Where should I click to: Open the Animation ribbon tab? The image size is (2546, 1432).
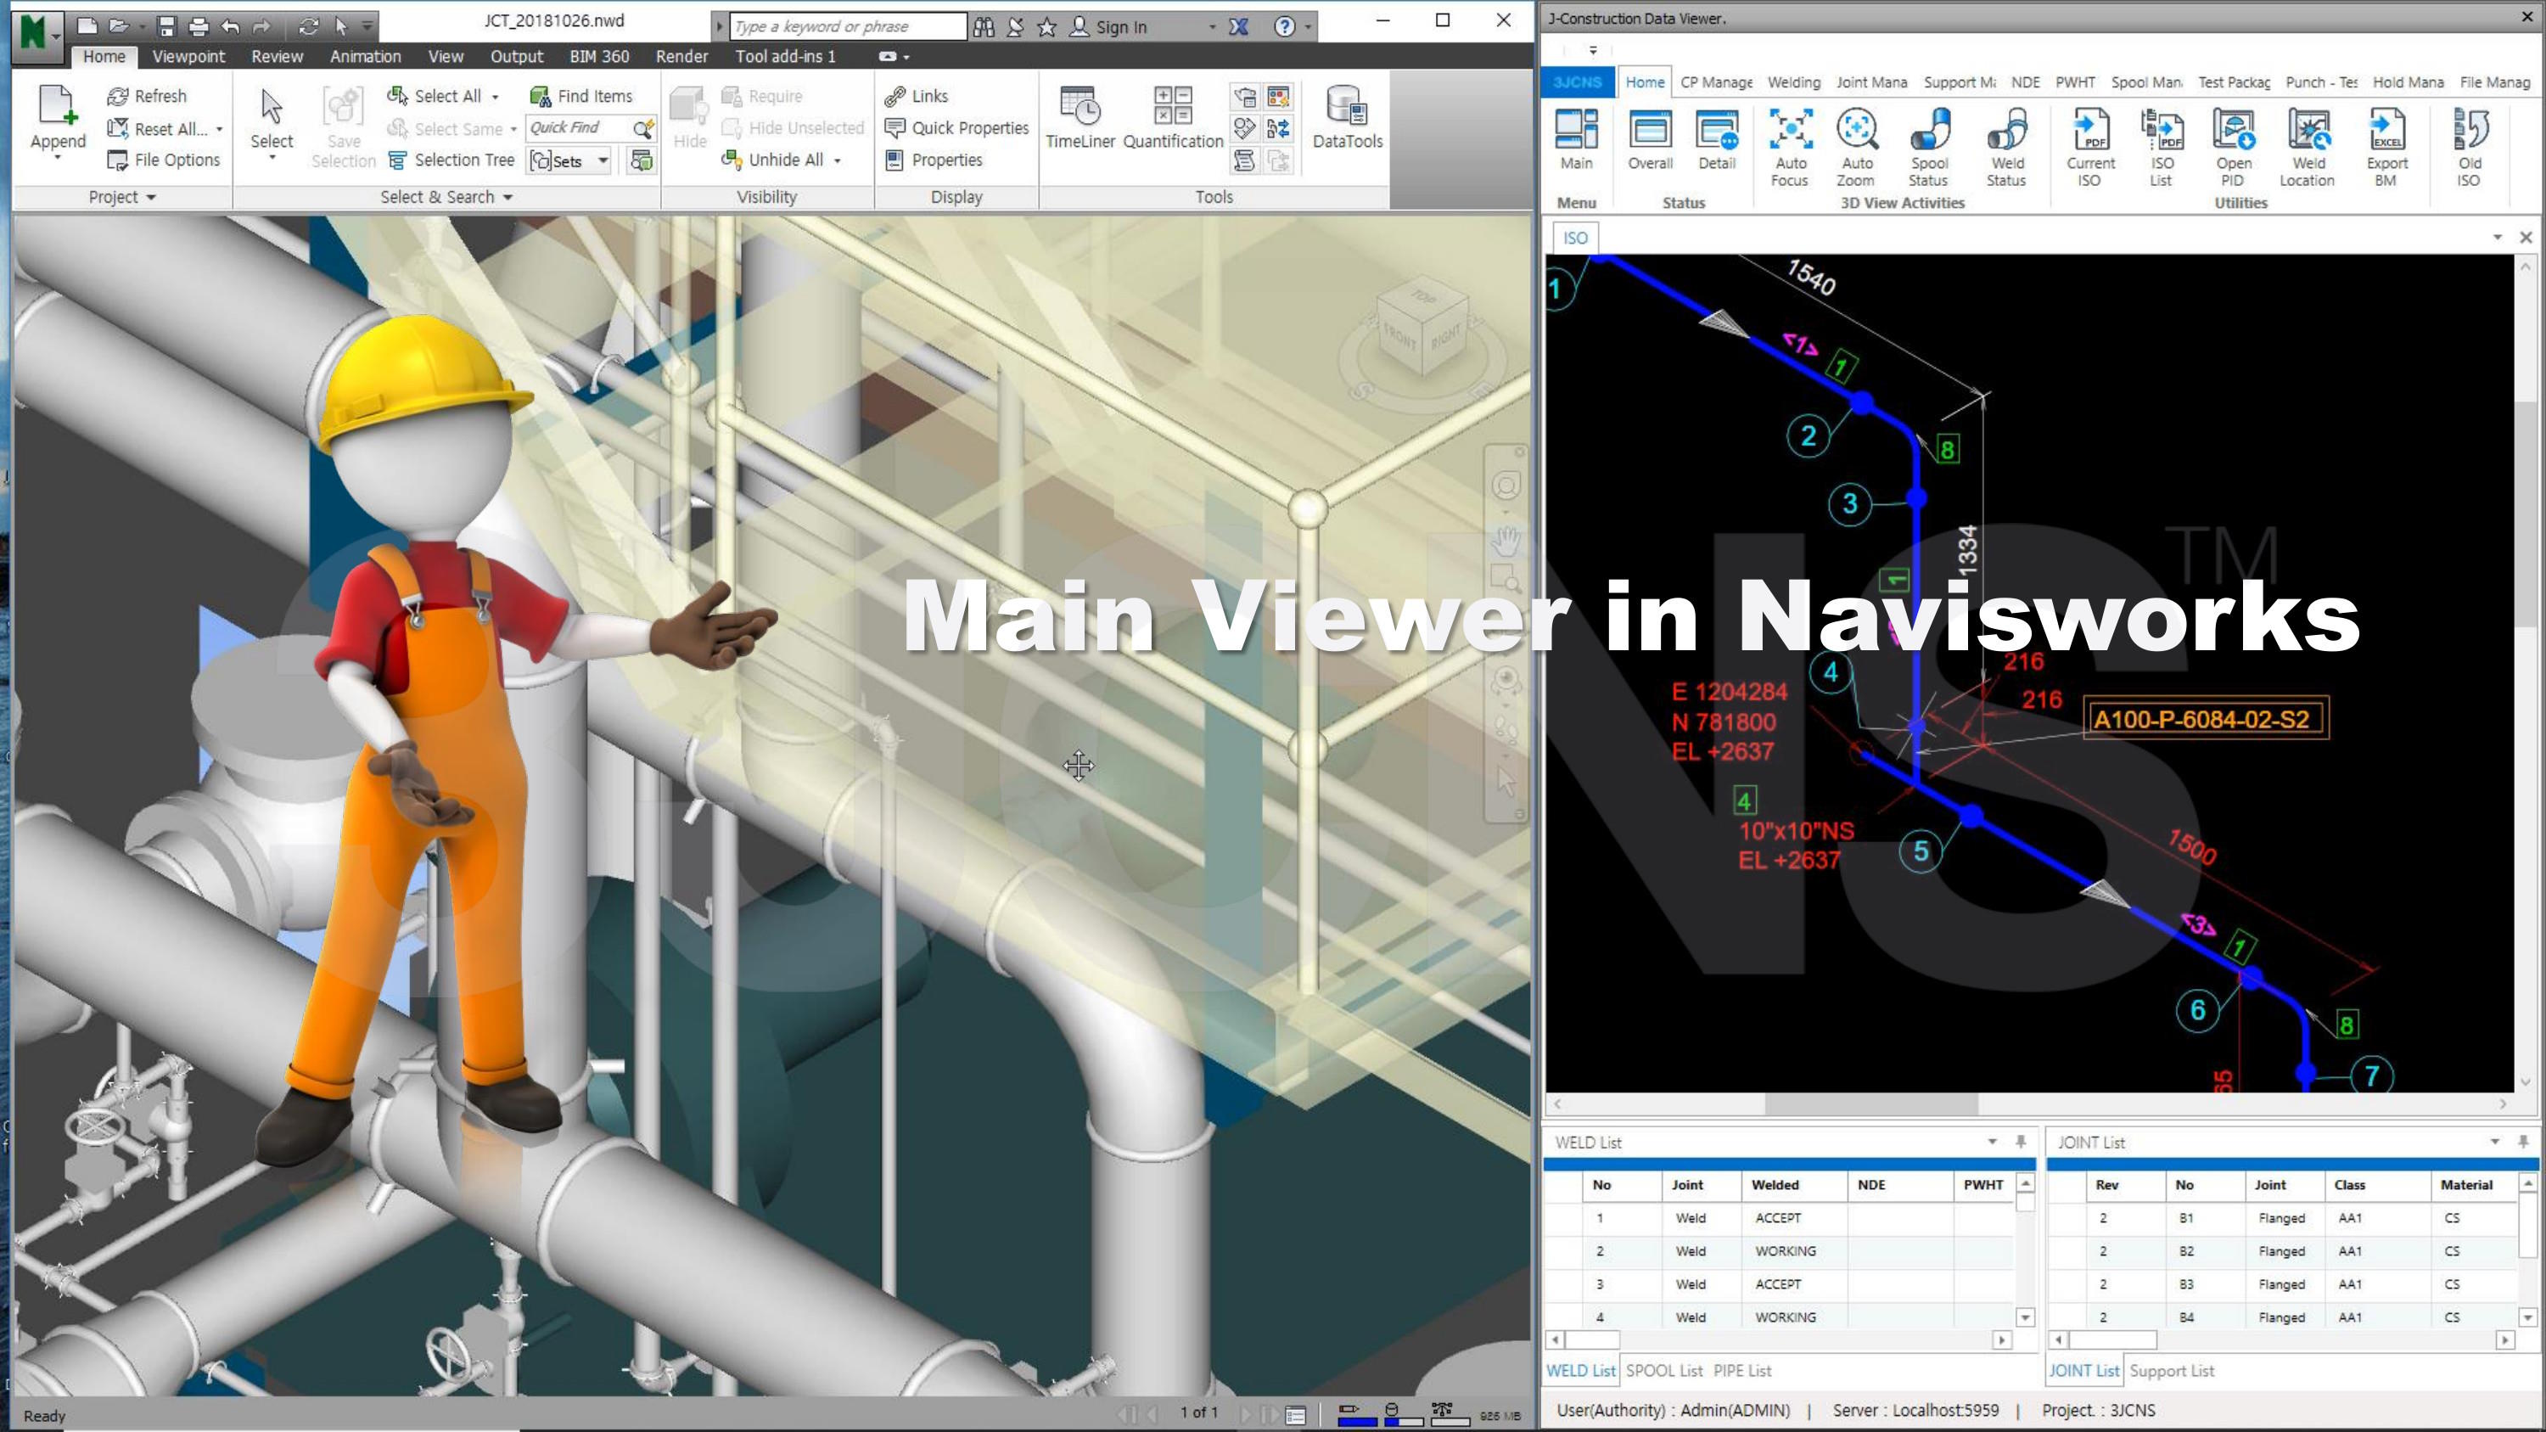pyautogui.click(x=365, y=56)
